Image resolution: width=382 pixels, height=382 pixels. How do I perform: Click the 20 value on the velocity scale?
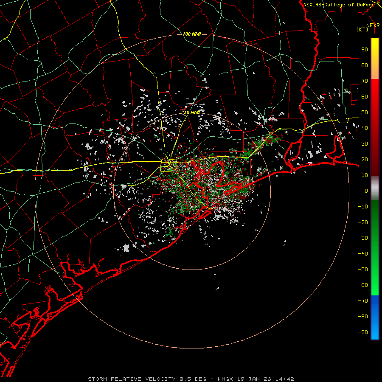click(x=365, y=159)
